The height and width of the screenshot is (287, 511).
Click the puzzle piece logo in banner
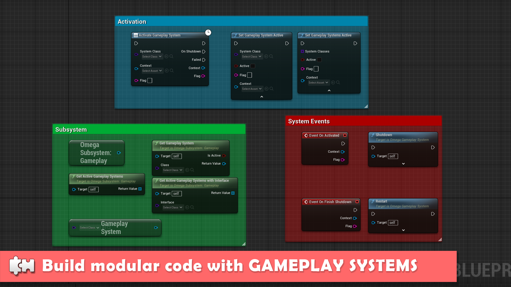(22, 265)
